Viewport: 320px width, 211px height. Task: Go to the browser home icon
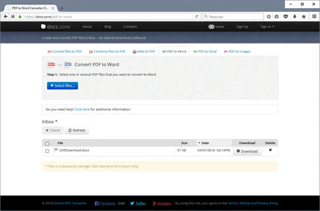(x=303, y=17)
